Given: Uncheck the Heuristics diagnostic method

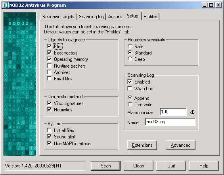Looking at the screenshot, I should click(49, 110).
